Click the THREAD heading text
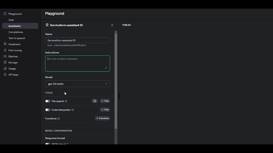This screenshot has height=153, width=273. click(x=126, y=25)
